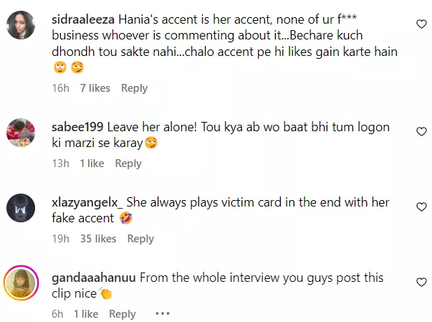Screen dimensions: 432x322
Task: Open the three-dot options on gandaaahanuu's comment
Action: tap(163, 313)
